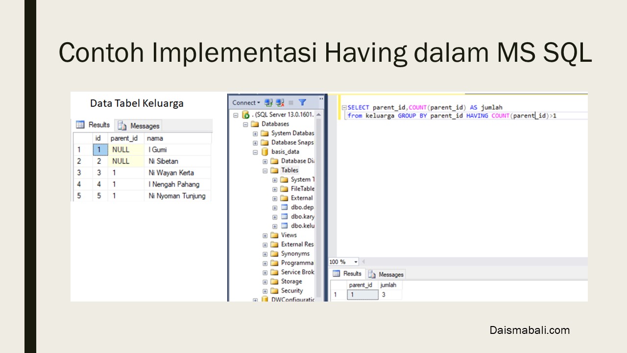Click the Filter funnel icon in Object Explorer

coord(302,102)
